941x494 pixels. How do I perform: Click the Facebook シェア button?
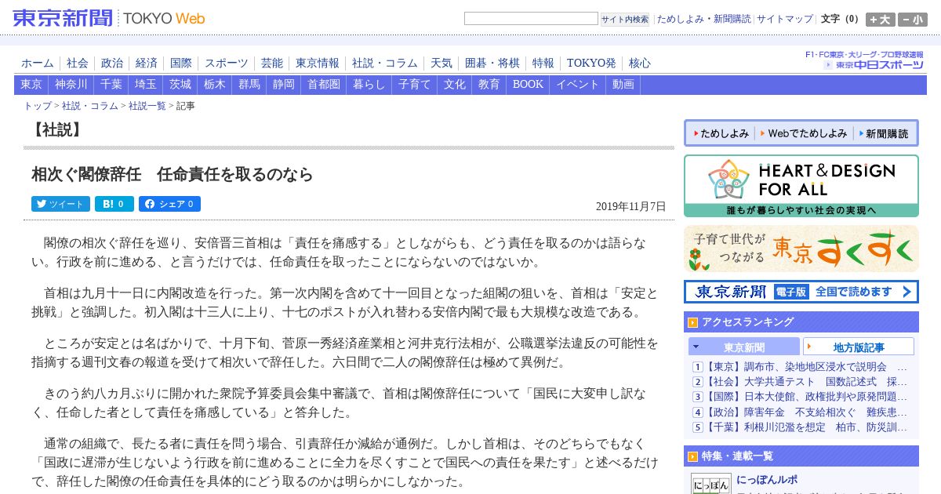pos(169,204)
